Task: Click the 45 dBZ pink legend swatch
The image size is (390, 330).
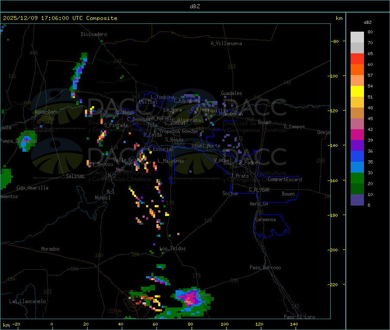Action: 357,124
